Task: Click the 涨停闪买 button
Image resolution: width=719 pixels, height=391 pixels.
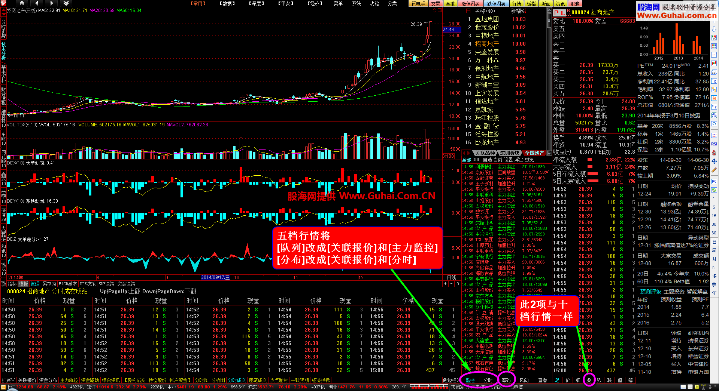Action: 470,3
